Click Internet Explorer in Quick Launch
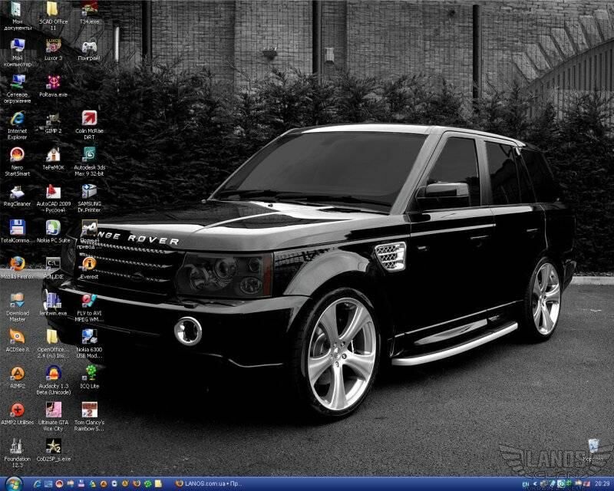 pos(38,484)
